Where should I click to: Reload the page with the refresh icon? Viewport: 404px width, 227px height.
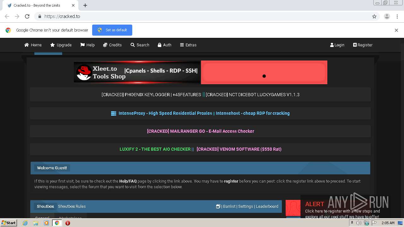(x=27, y=16)
